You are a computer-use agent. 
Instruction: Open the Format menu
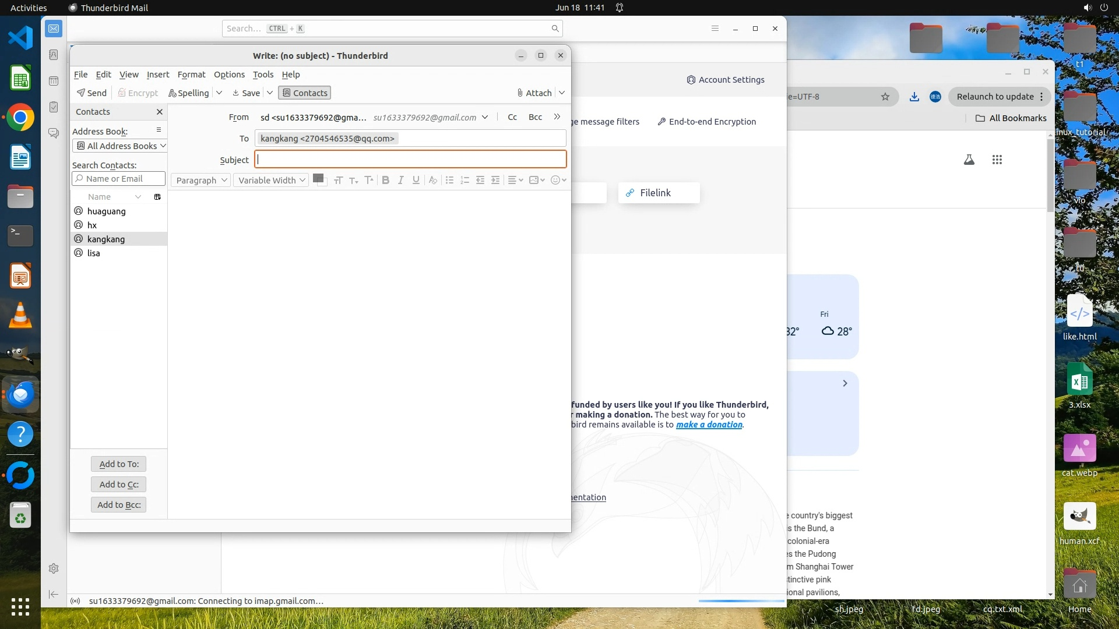[x=191, y=75]
